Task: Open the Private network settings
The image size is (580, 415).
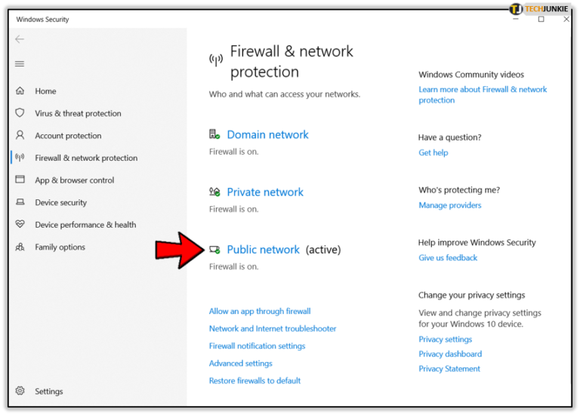Action: click(265, 192)
